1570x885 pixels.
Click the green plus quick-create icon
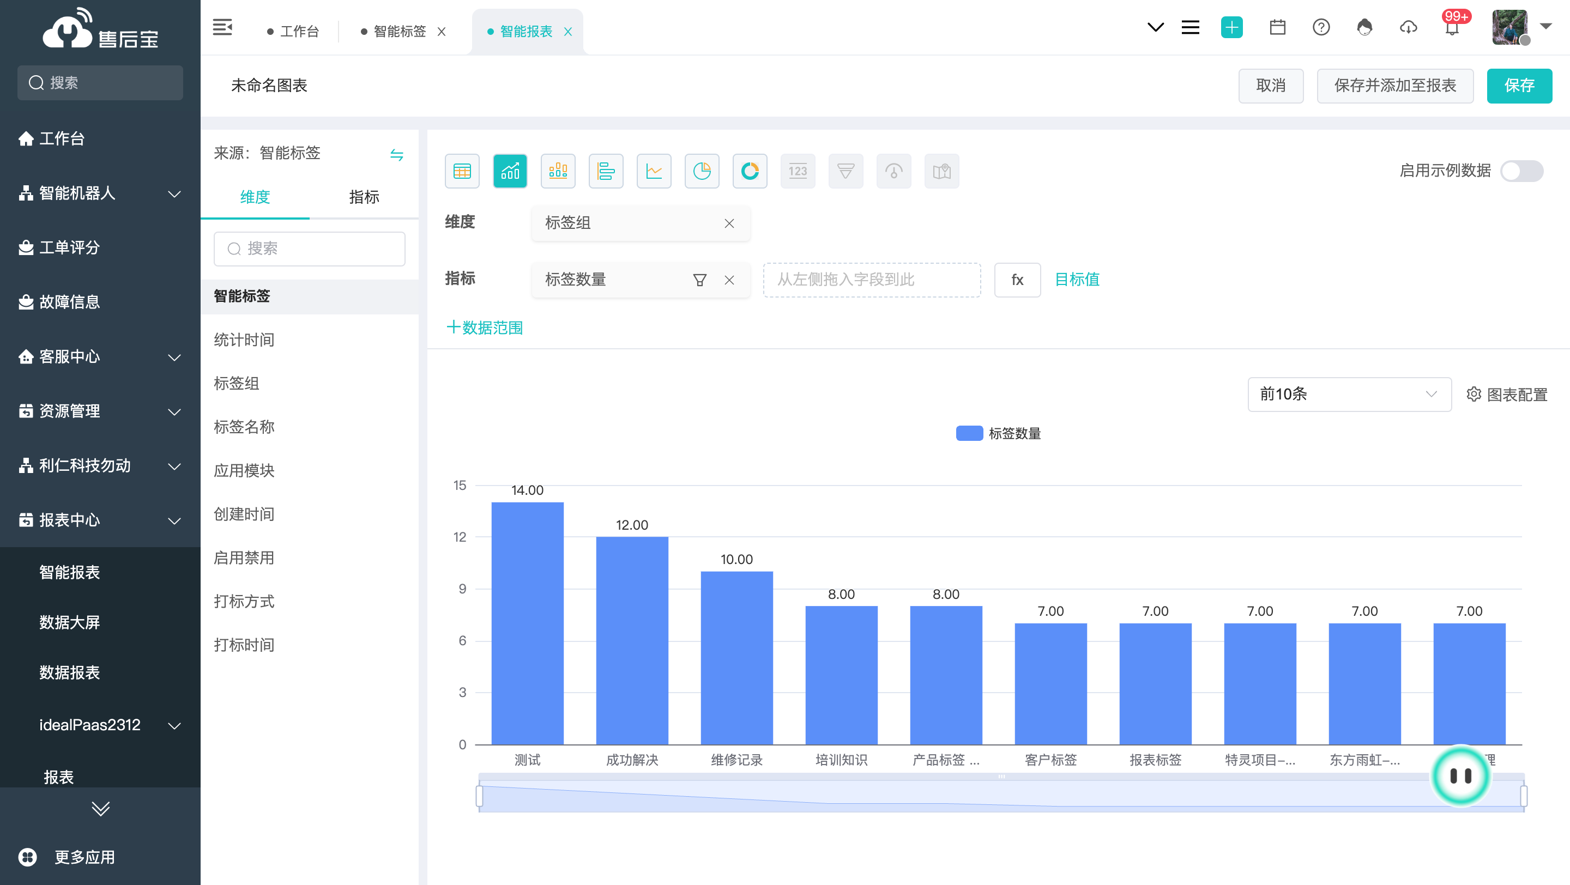point(1232,27)
